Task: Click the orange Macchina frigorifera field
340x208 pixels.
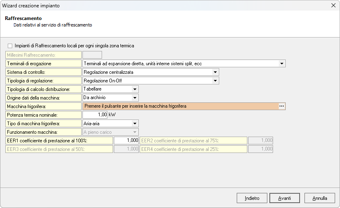Action: click(x=180, y=106)
